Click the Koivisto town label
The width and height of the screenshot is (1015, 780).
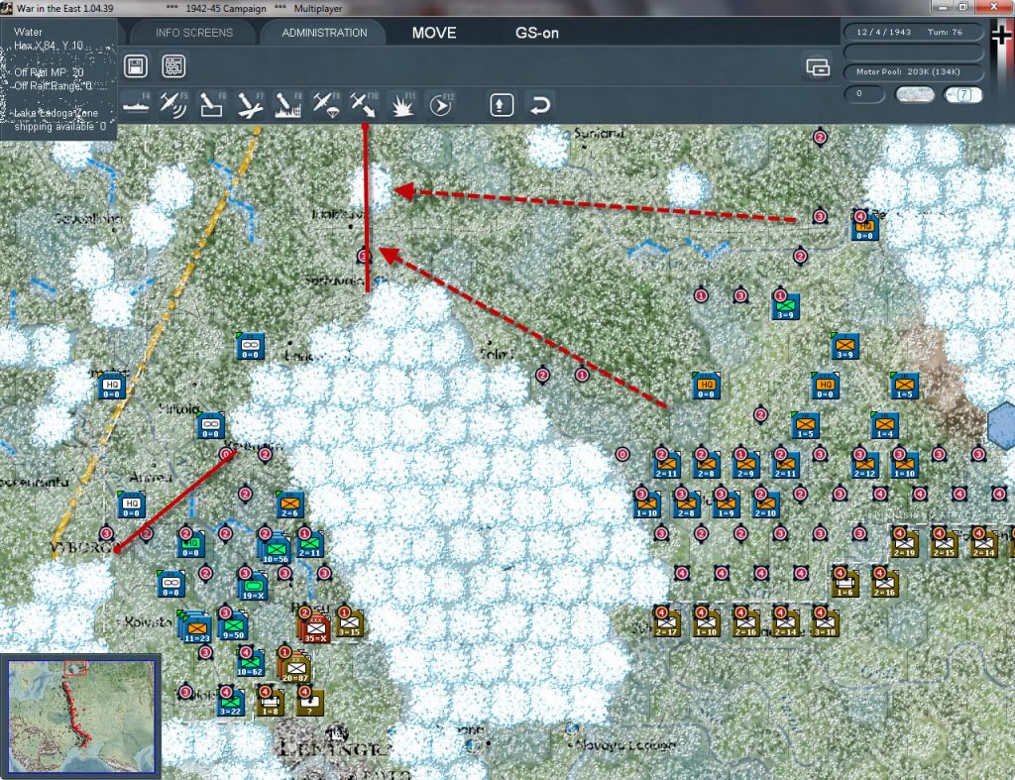(x=148, y=622)
